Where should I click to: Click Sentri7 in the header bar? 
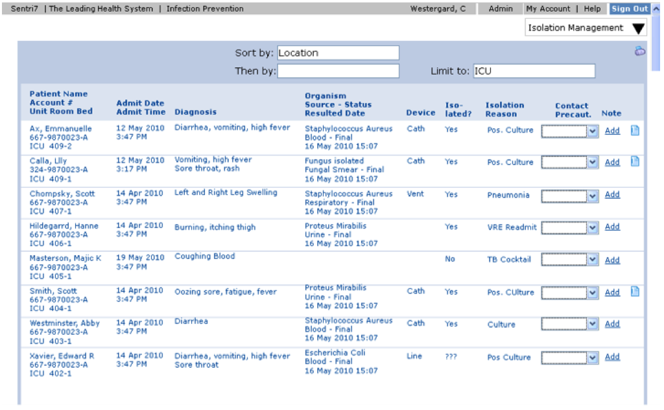(24, 8)
